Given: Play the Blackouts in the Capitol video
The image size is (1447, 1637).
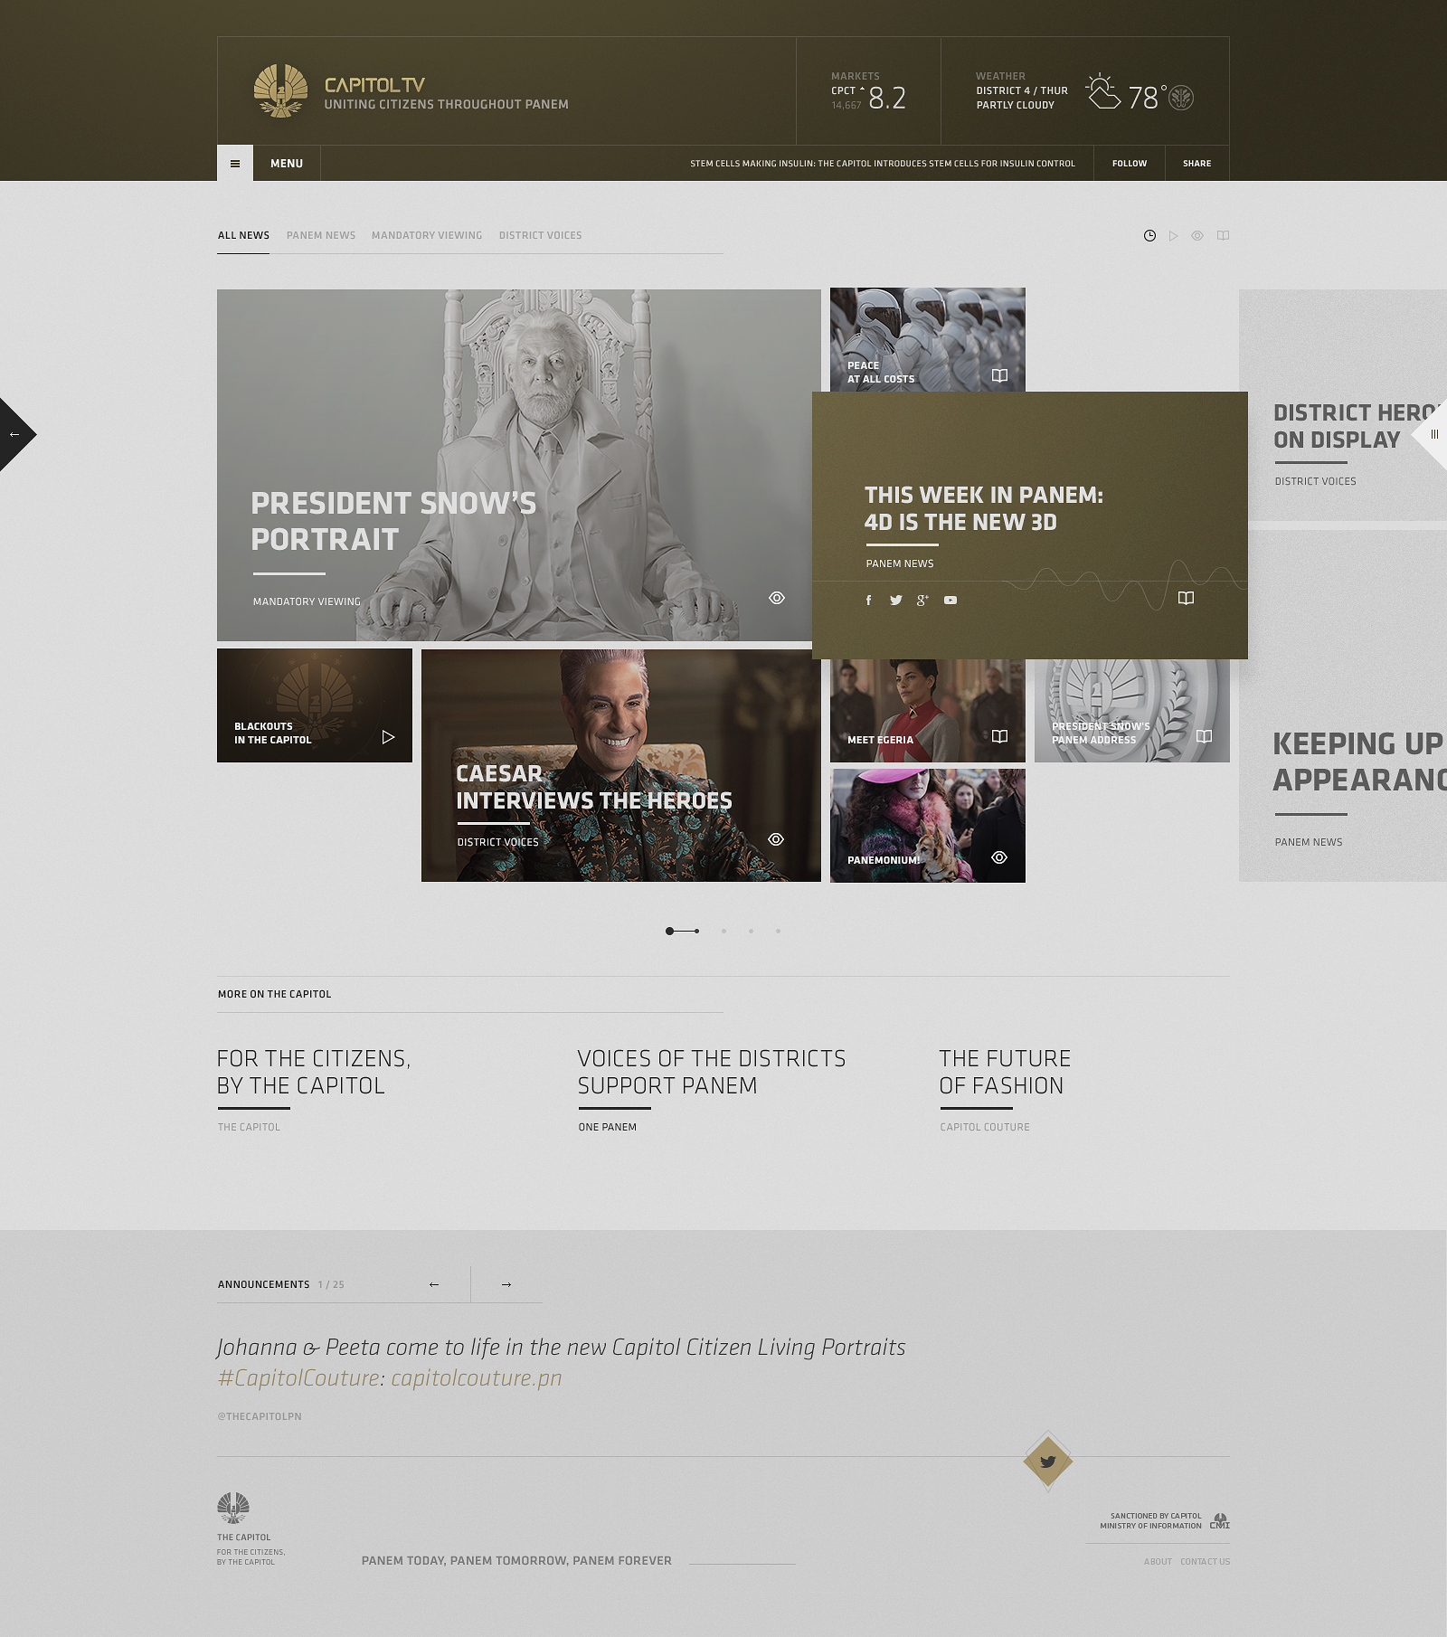Looking at the screenshot, I should pyautogui.click(x=388, y=737).
